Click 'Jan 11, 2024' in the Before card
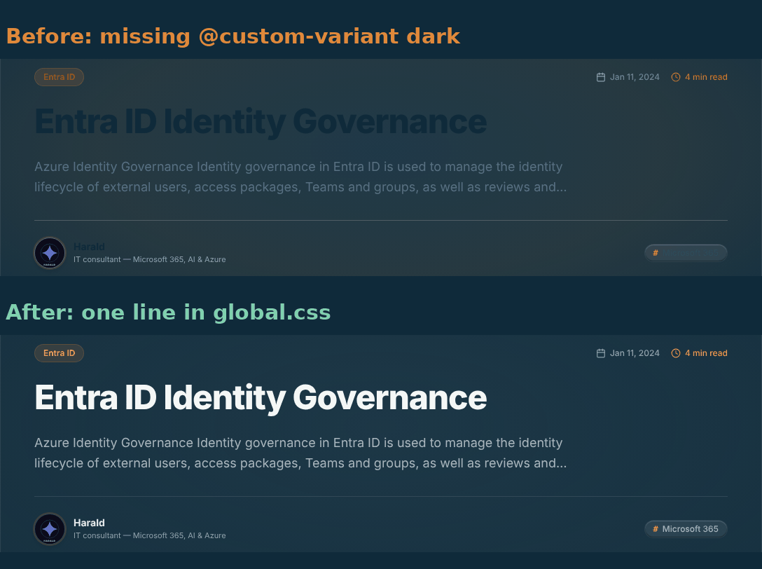This screenshot has height=569, width=762. (x=635, y=77)
